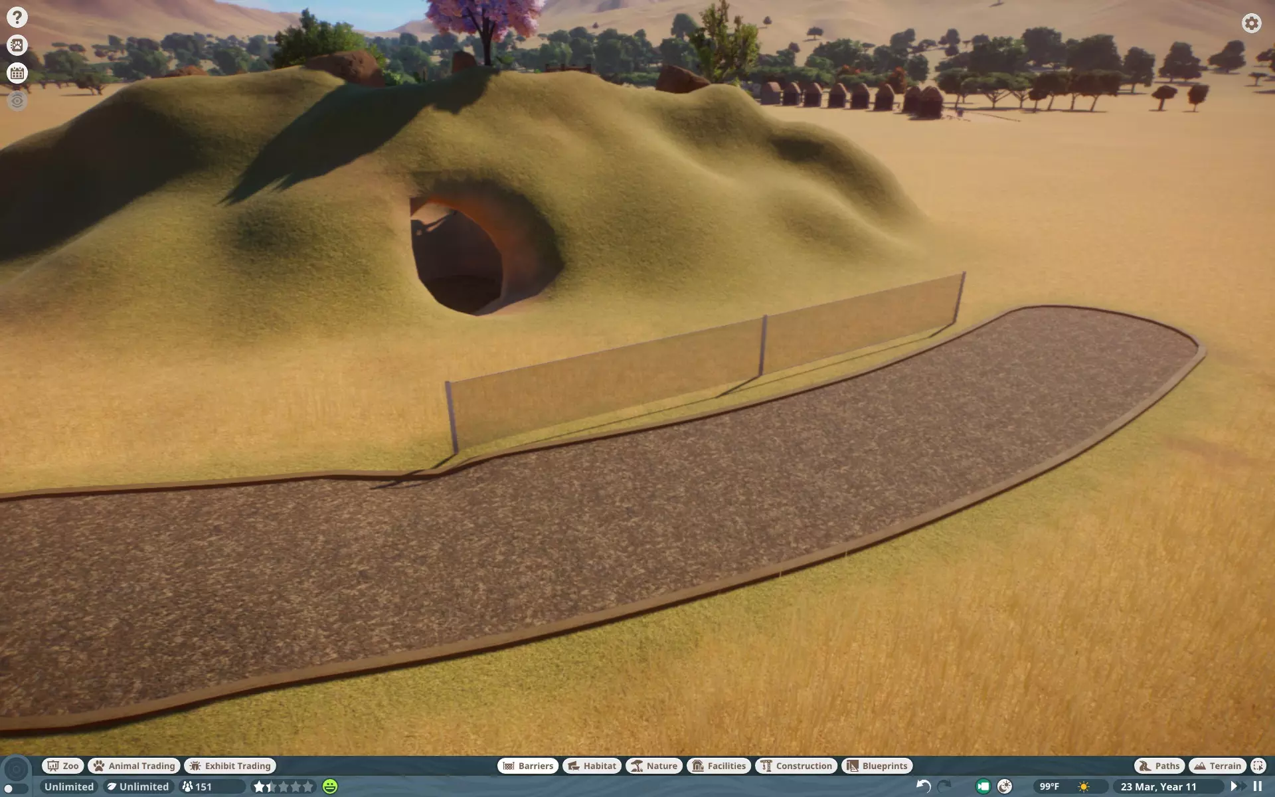
Task: Expand the Terrain tools menu
Action: point(1217,766)
